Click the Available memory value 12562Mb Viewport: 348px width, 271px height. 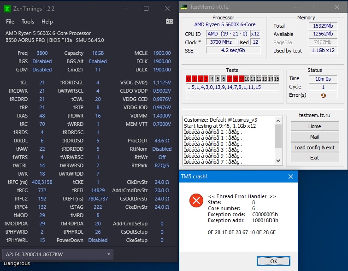tap(323, 34)
